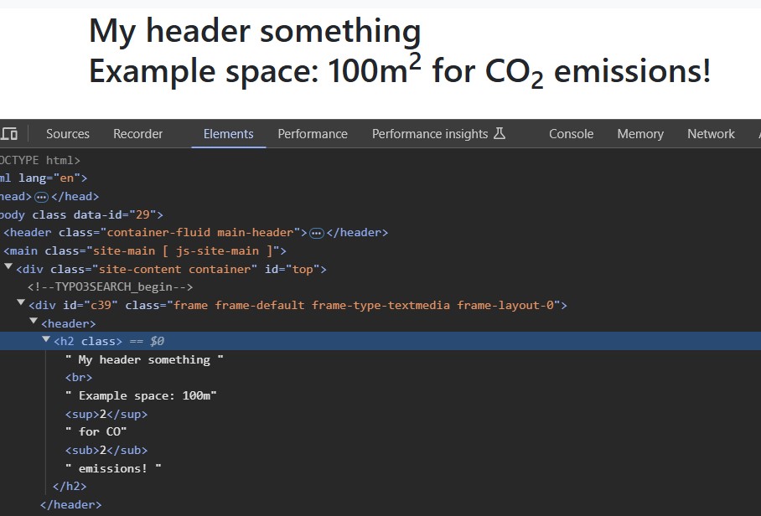Open the Performance insights panel
This screenshot has height=516, width=761.
(430, 133)
